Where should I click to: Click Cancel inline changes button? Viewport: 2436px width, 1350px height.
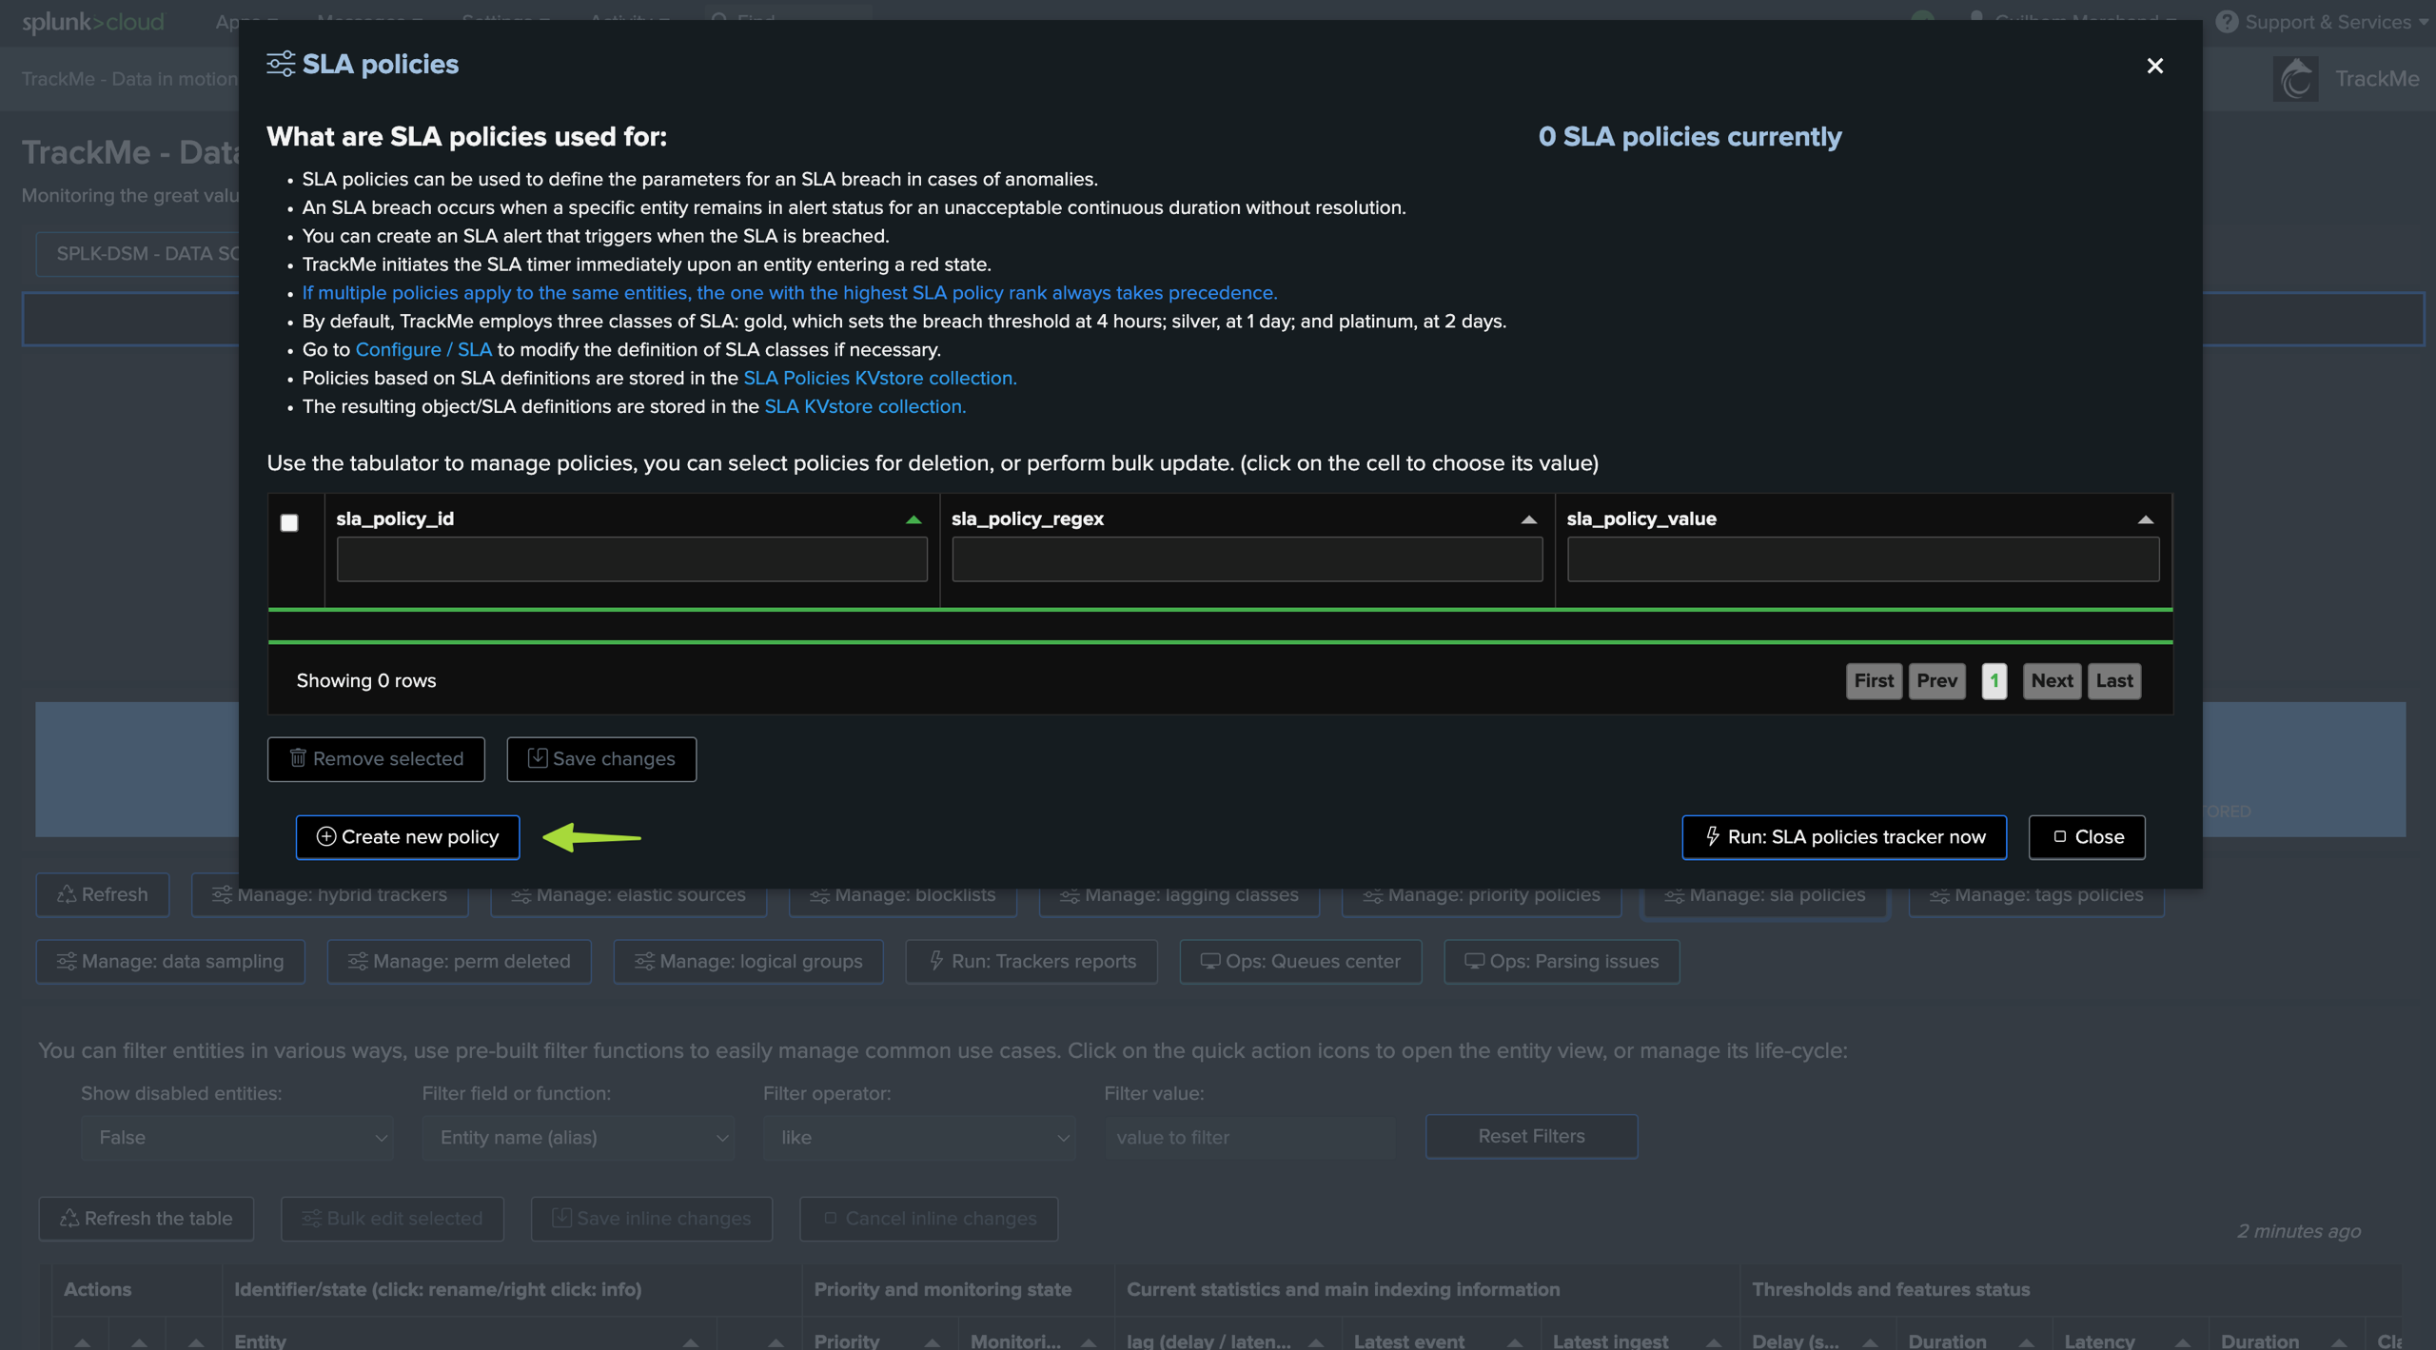click(929, 1220)
